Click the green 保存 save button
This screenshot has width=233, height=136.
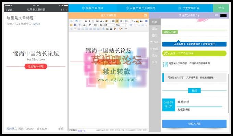tap(221, 8)
